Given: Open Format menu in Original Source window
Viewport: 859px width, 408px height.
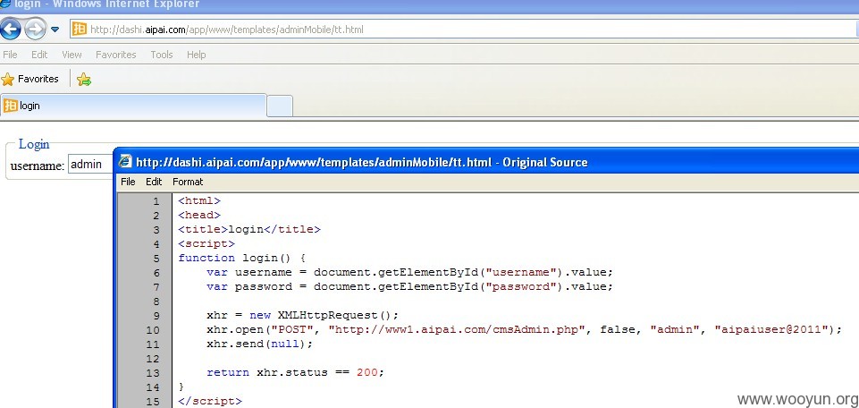Looking at the screenshot, I should click(188, 182).
